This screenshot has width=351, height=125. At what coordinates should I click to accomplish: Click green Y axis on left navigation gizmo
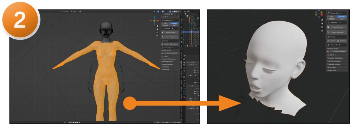tap(155, 21)
